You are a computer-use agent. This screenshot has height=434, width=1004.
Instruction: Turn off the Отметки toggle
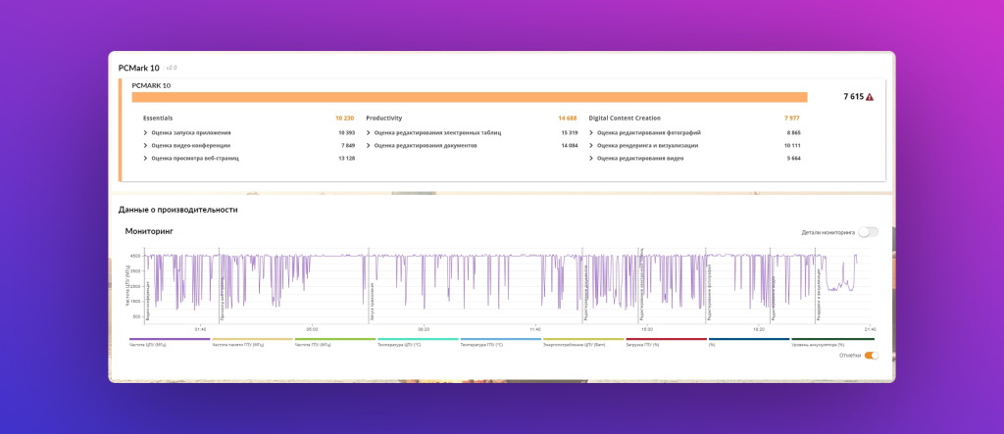point(870,355)
